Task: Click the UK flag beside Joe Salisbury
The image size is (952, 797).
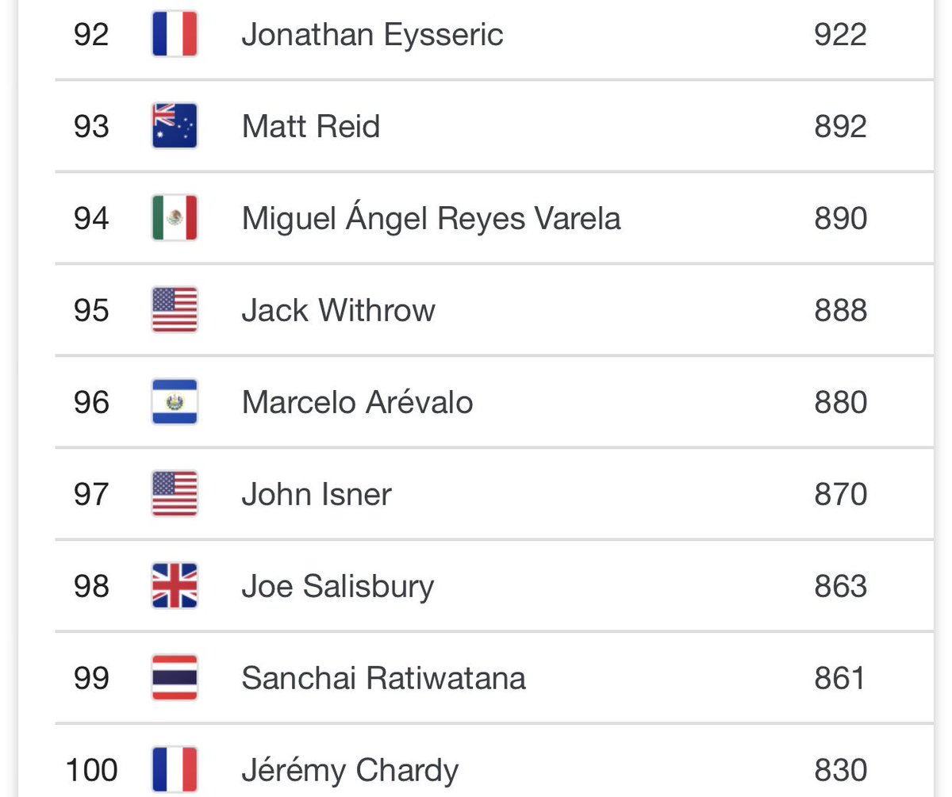Action: click(x=175, y=586)
